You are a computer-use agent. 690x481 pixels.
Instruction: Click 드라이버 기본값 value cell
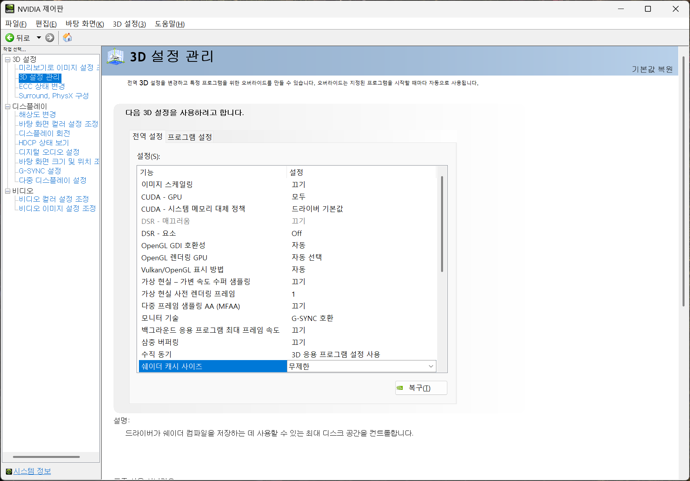coord(317,209)
